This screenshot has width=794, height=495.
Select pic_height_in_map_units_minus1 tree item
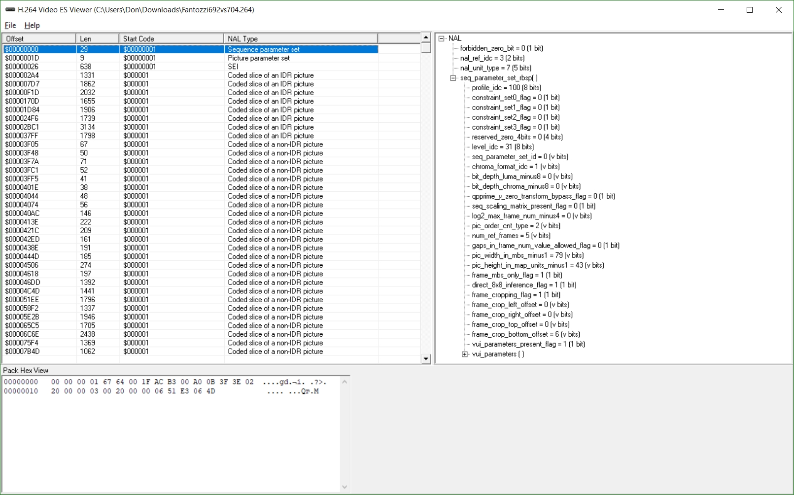click(x=538, y=265)
